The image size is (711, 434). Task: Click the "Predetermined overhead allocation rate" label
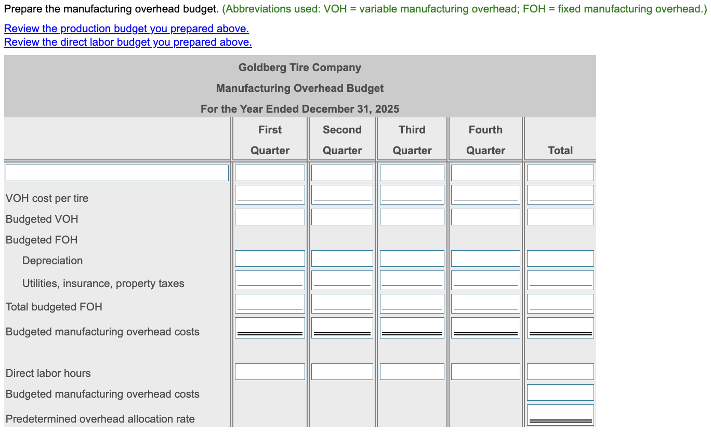coord(100,419)
